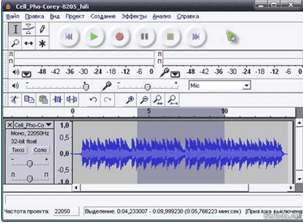Open output meter dropdown arrow
The image size is (303, 223).
(27, 74)
